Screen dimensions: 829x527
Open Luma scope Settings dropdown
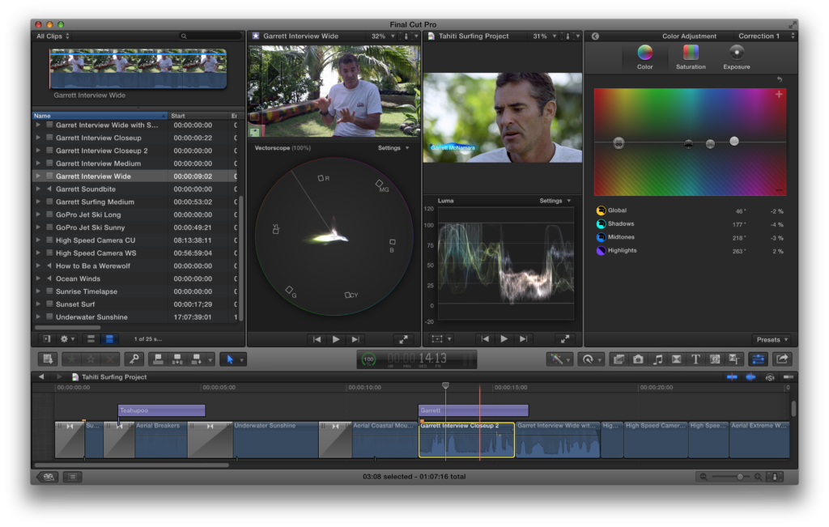(x=555, y=201)
